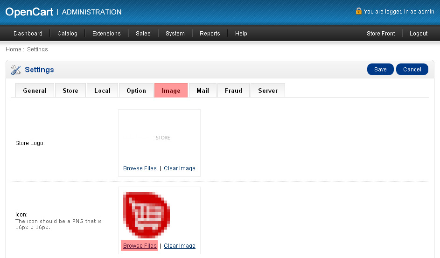
Task: Open the Catalog menu
Action: (x=67, y=34)
